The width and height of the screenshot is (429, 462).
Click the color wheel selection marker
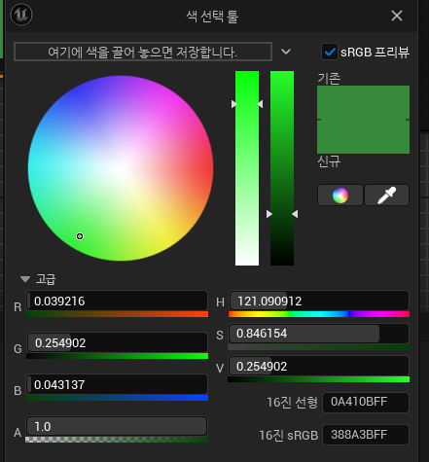tap(80, 236)
